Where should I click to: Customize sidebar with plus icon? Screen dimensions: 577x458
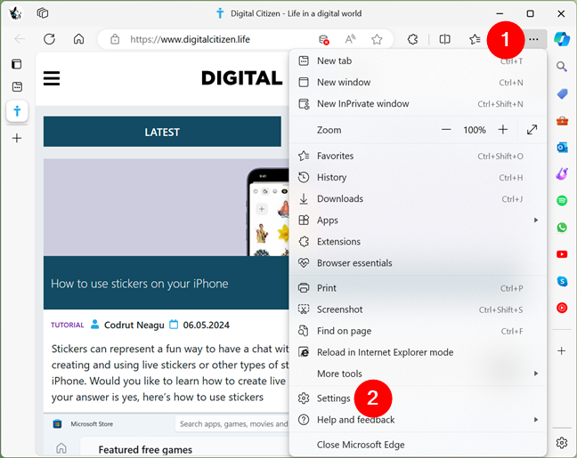pos(562,351)
